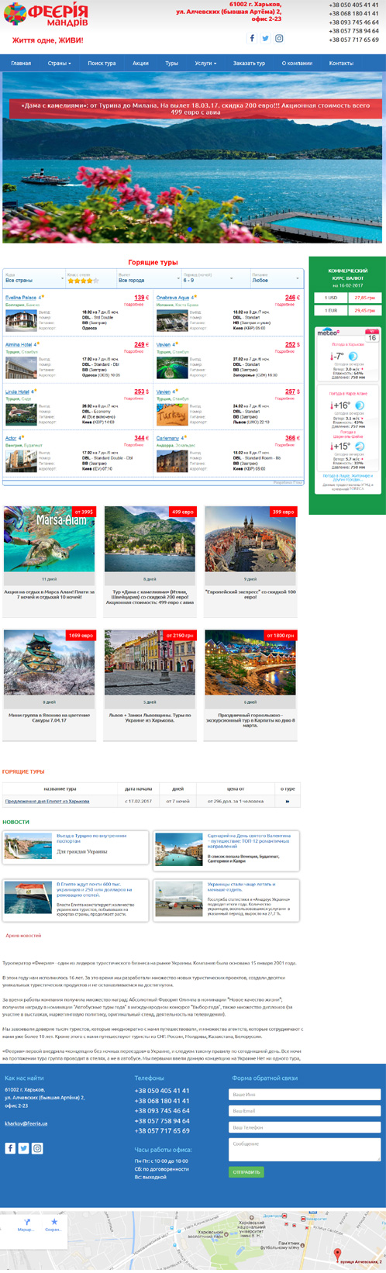386x1273 pixels.
Task: Click the arrow icon in Египет tour row
Action: [288, 801]
